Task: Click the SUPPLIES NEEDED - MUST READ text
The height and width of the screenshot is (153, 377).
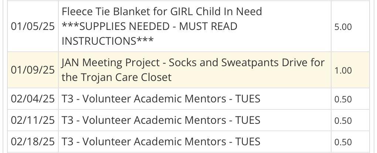Action: click(149, 27)
